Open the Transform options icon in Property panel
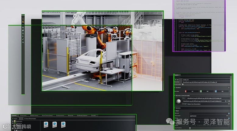Screen dimensions: 237x131 229,88
